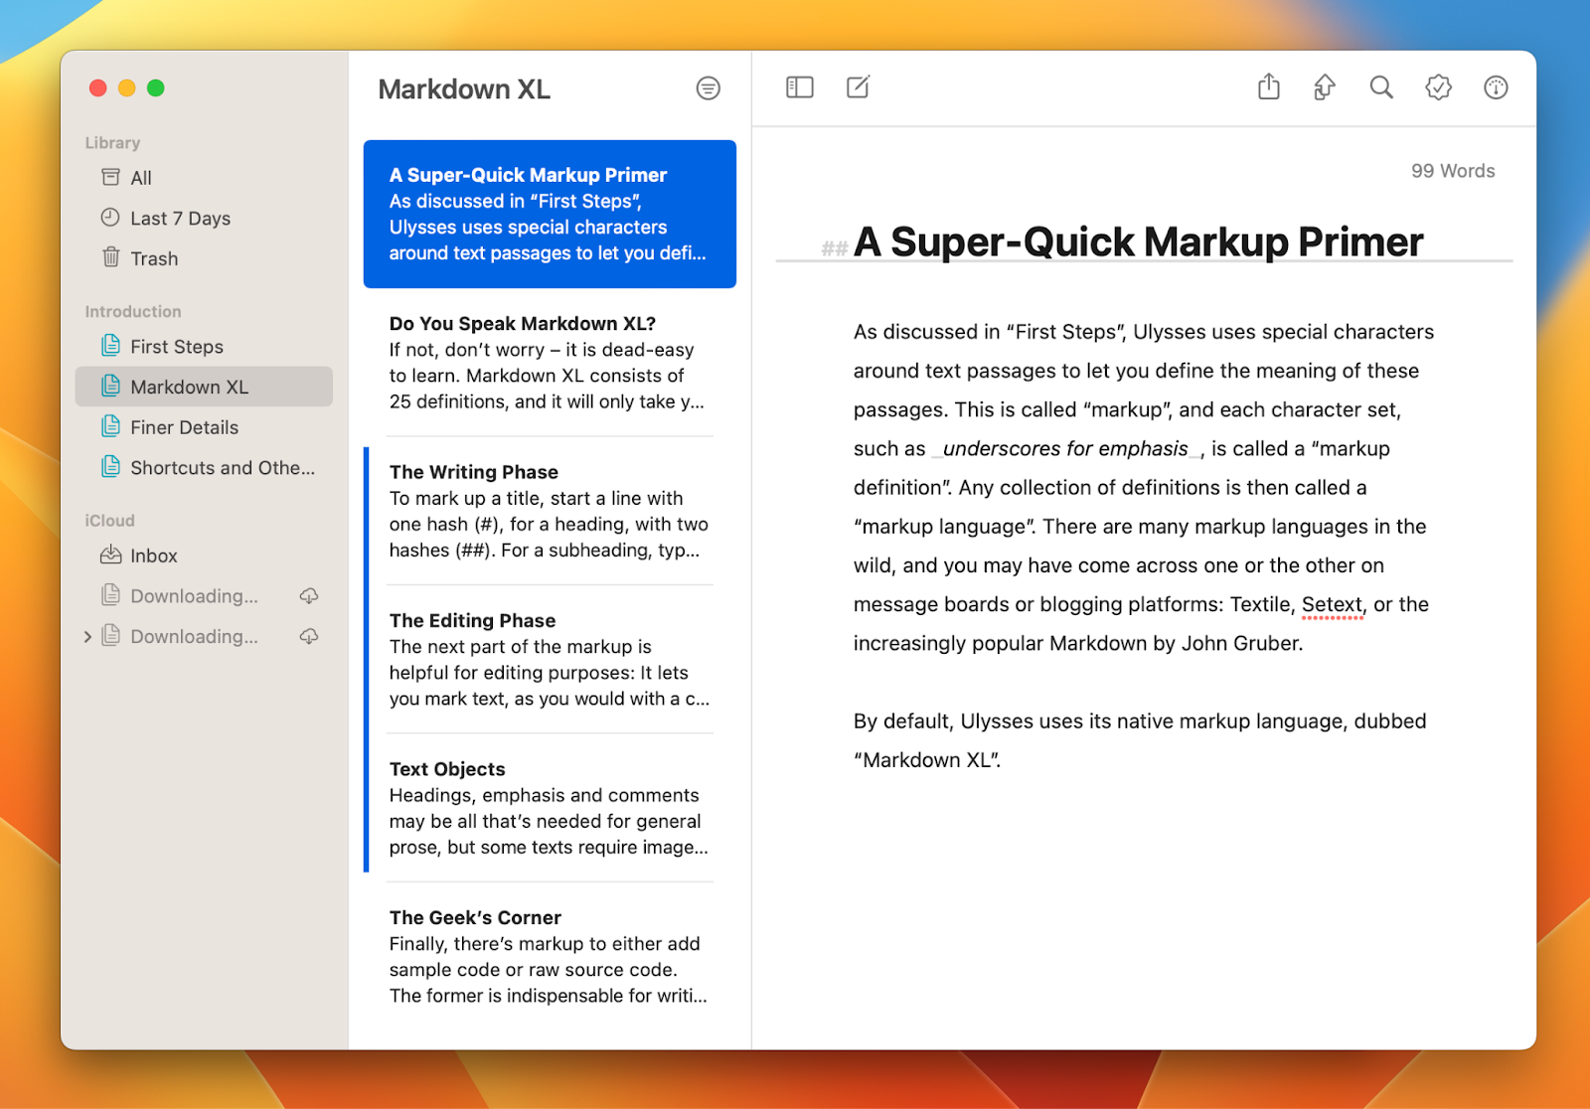1590x1109 pixels.
Task: Click the editor heading A Super-Quick Markup Primer
Action: pyautogui.click(x=1138, y=241)
